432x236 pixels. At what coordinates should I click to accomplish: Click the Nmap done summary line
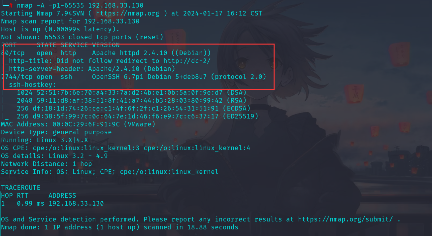120,227
